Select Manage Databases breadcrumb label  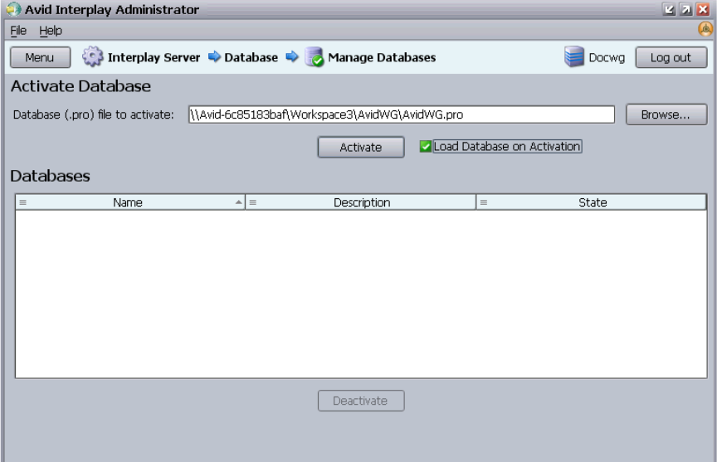382,57
